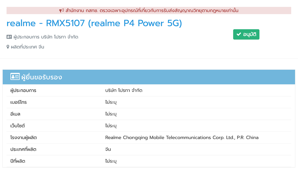Click the ประเทศที่ผลิต row label

[23, 149]
